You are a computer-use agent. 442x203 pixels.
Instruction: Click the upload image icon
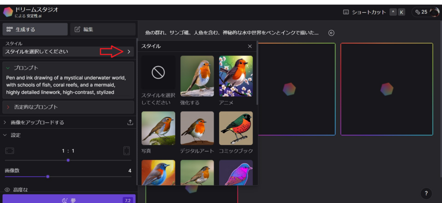point(130,122)
